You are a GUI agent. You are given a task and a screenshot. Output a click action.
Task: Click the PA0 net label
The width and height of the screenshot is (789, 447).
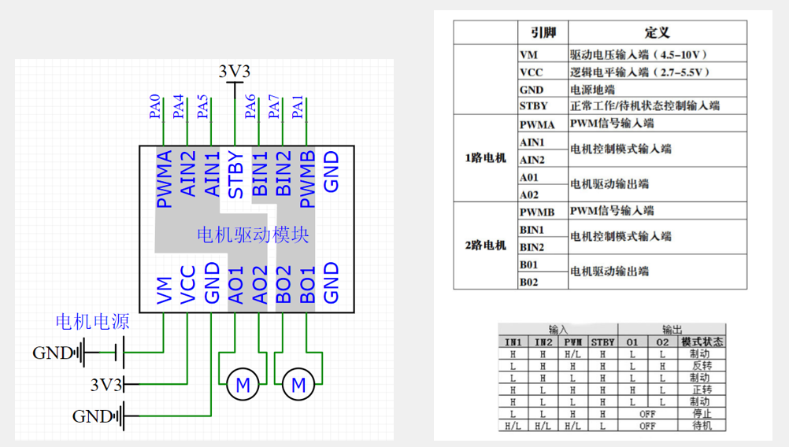[154, 107]
